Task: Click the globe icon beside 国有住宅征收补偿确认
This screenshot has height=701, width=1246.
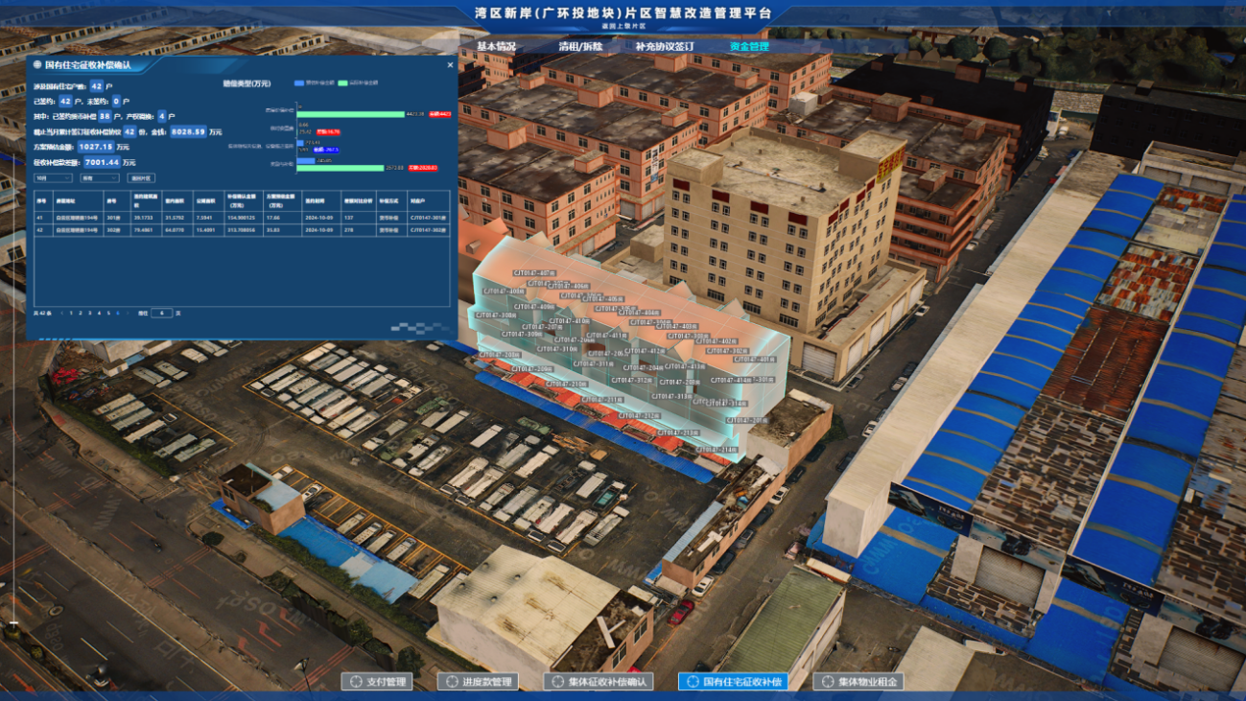Action: pyautogui.click(x=37, y=65)
